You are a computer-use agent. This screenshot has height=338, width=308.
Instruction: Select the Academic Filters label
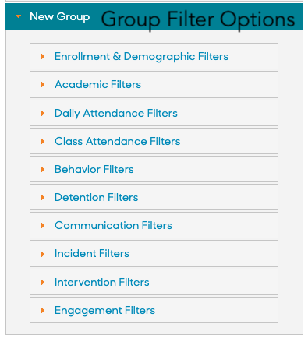pos(97,84)
